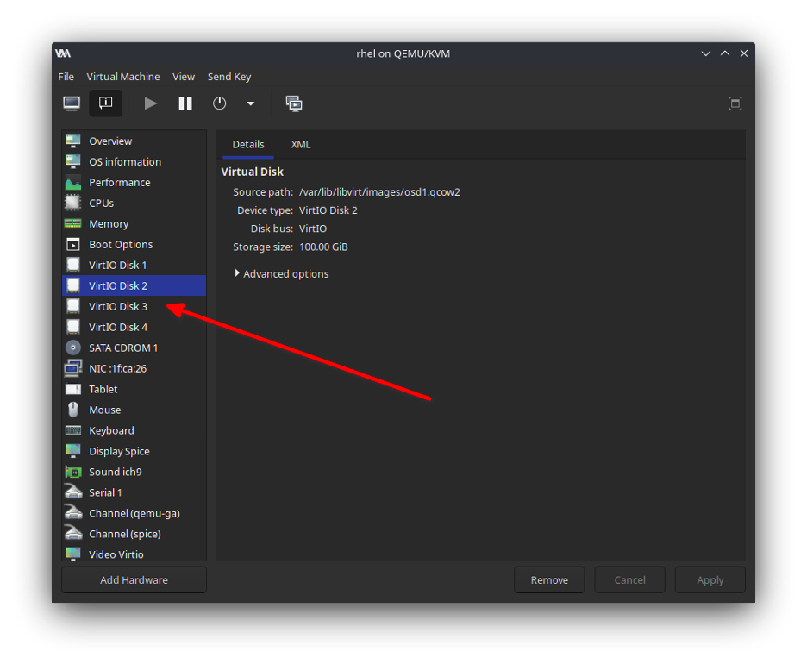
Task: Click the power shutdown icon
Action: click(x=220, y=103)
